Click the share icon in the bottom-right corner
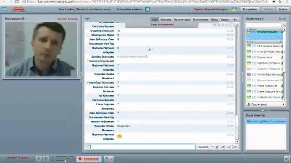291x164 pixels. [287, 159]
